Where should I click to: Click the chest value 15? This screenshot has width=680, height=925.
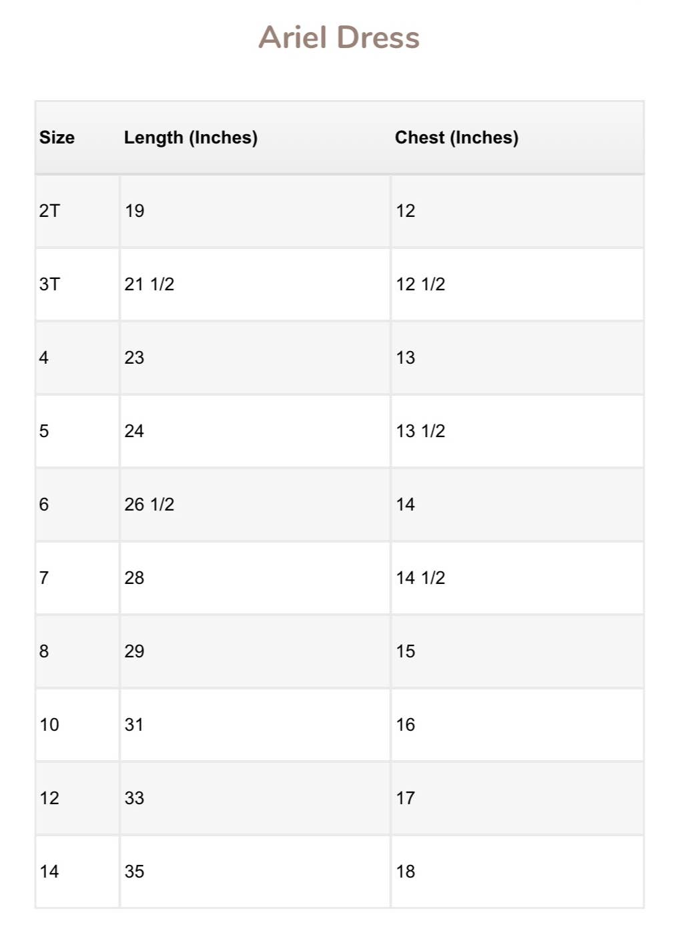pyautogui.click(x=406, y=651)
